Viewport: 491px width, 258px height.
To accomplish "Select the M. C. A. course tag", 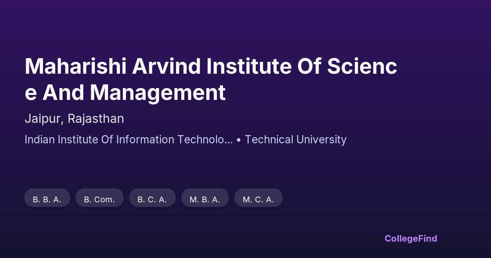I will pyautogui.click(x=258, y=199).
